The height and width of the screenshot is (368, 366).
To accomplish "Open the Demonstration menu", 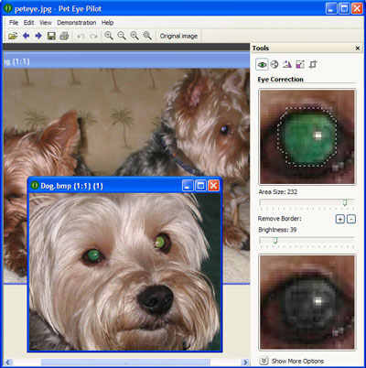I will click(77, 23).
